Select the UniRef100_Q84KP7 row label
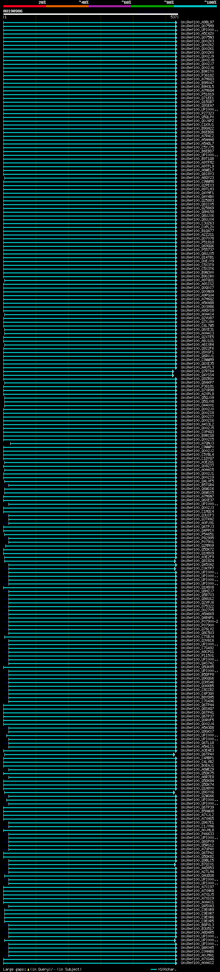This screenshot has width=220, height=972. pyautogui.click(x=197, y=383)
